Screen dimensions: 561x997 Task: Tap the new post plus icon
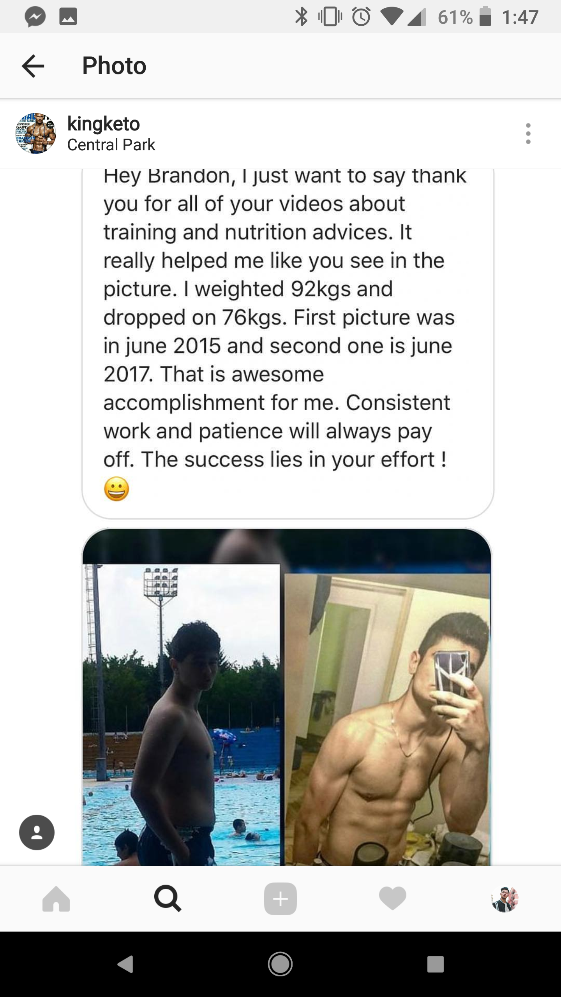[x=280, y=899]
